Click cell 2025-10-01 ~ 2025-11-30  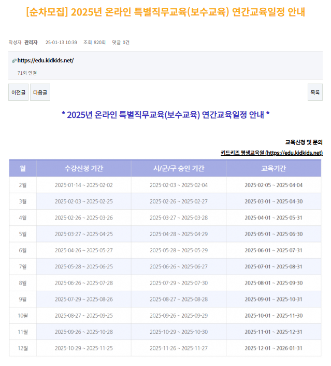tap(274, 316)
